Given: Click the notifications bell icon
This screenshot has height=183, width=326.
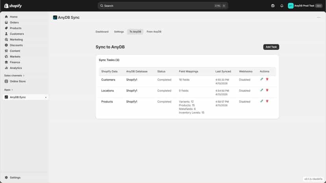Looking at the screenshot, I should pos(282,6).
